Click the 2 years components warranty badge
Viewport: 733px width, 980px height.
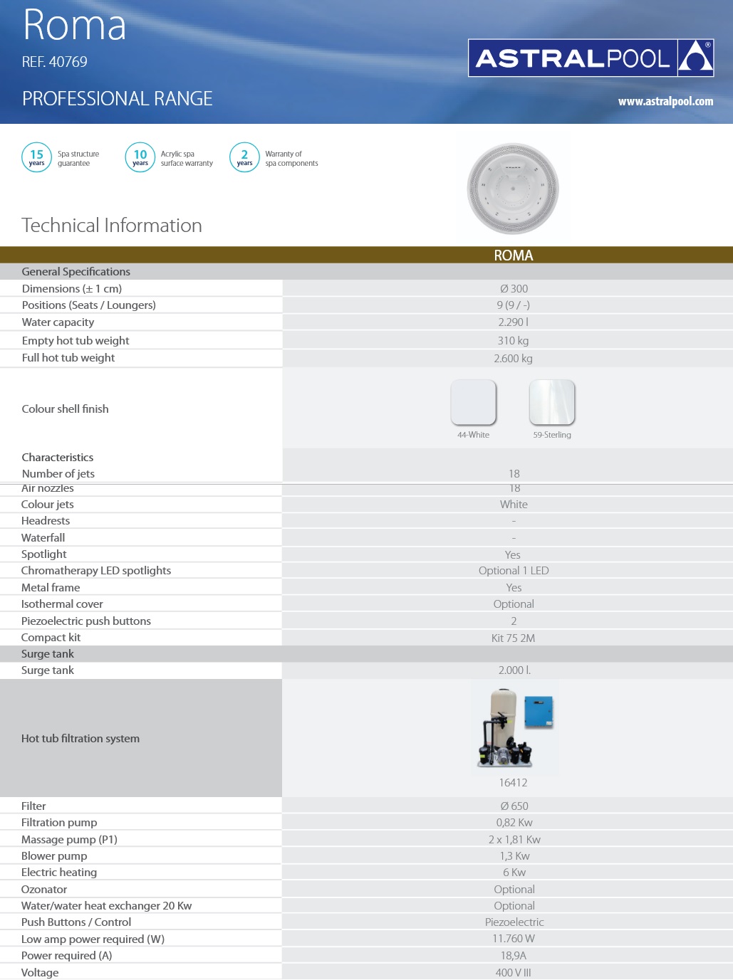[x=244, y=157]
